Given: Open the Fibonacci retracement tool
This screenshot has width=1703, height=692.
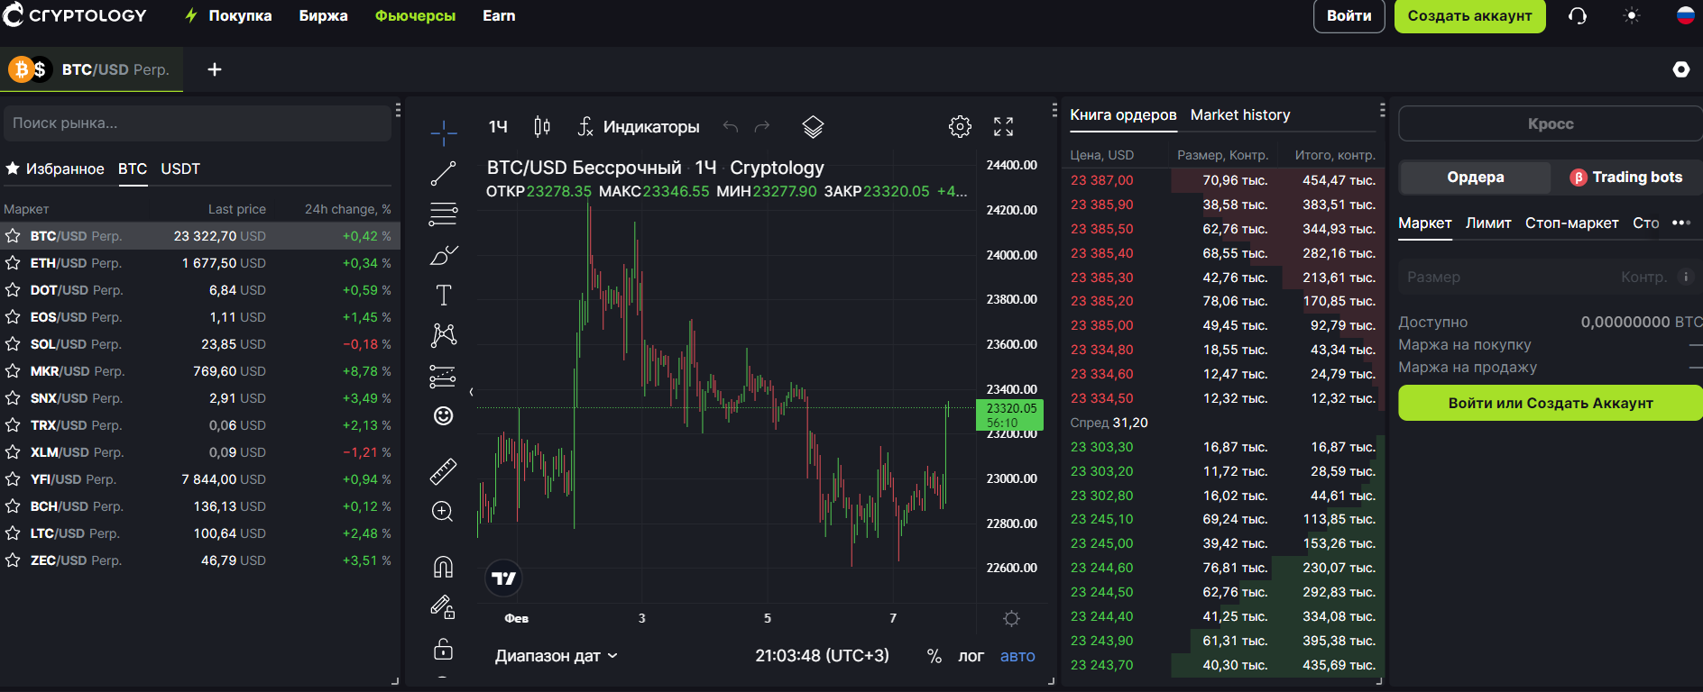Looking at the screenshot, I should point(443,214).
